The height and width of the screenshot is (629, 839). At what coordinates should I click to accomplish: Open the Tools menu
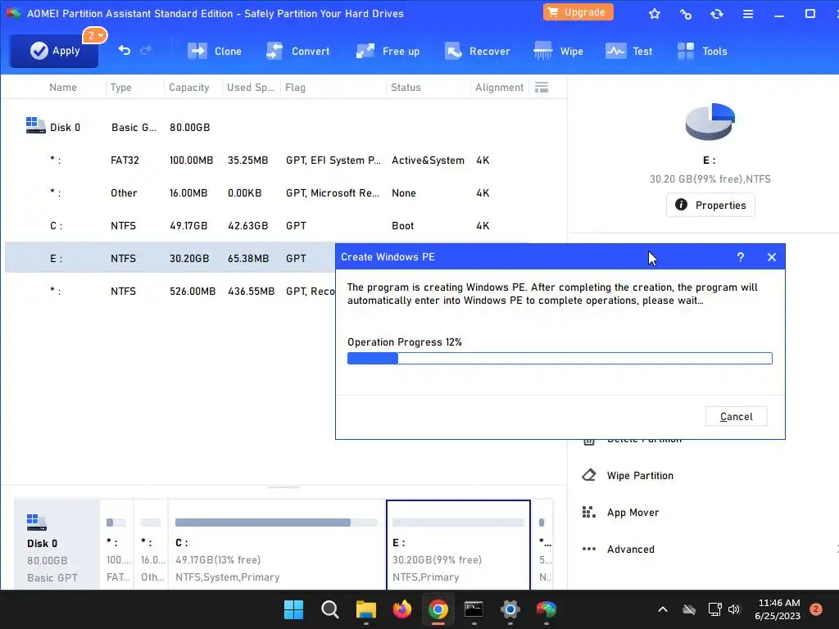click(701, 52)
